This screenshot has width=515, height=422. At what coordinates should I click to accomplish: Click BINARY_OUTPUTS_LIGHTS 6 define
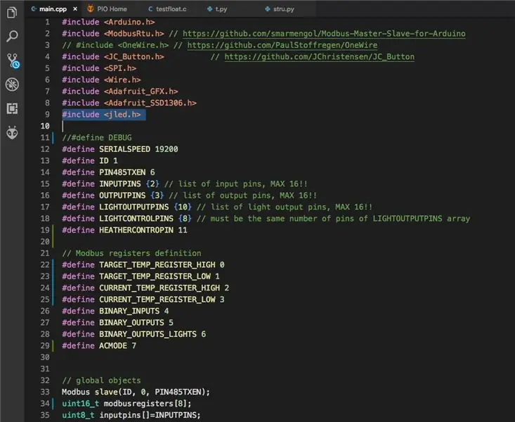(134, 334)
